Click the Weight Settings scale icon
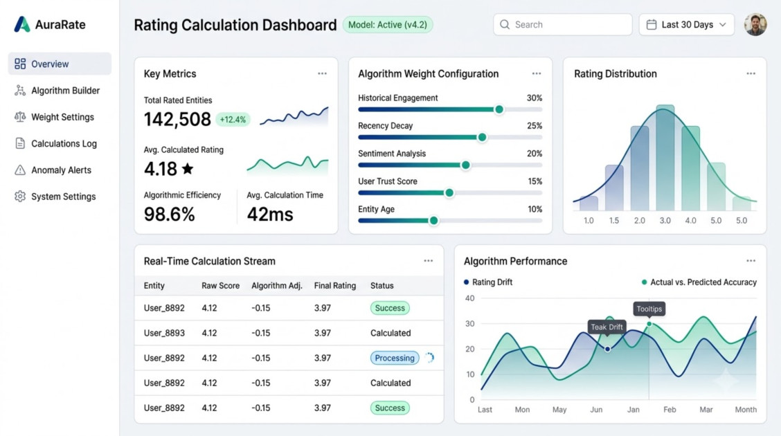Screen dimensions: 781x436 (20, 117)
